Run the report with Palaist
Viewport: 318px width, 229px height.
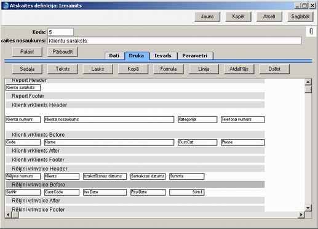(x=27, y=52)
